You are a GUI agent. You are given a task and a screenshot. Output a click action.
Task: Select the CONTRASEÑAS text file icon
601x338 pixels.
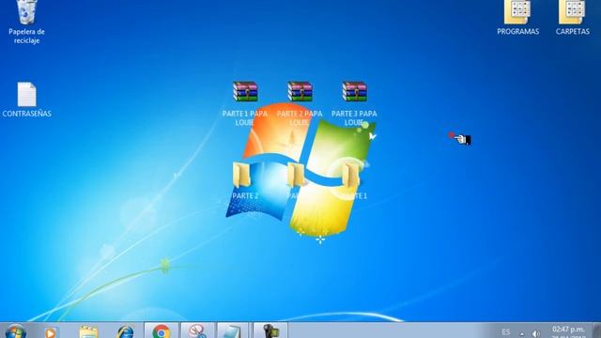click(x=27, y=94)
